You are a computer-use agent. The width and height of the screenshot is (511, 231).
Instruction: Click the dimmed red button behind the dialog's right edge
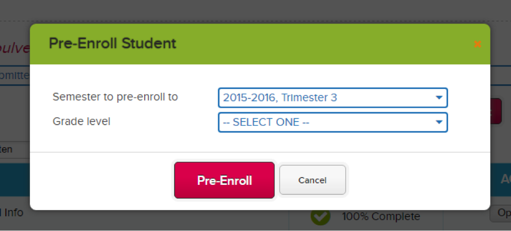[496, 111]
